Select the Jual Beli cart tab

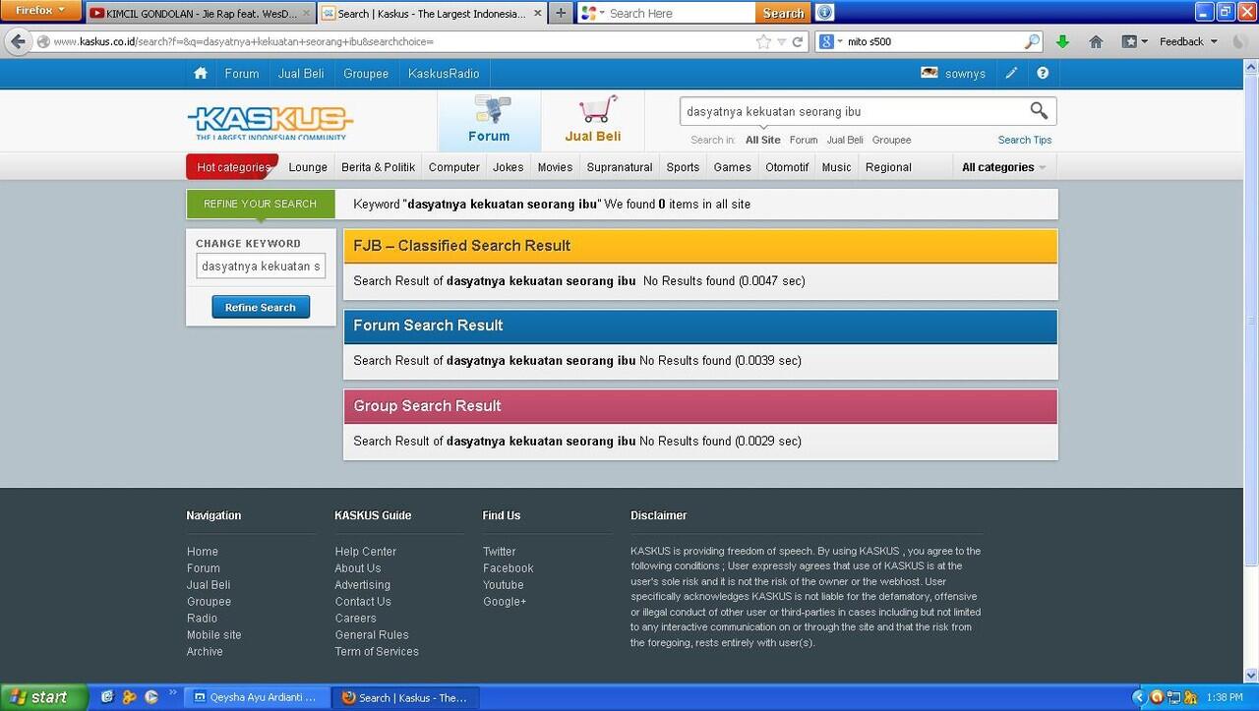(593, 121)
